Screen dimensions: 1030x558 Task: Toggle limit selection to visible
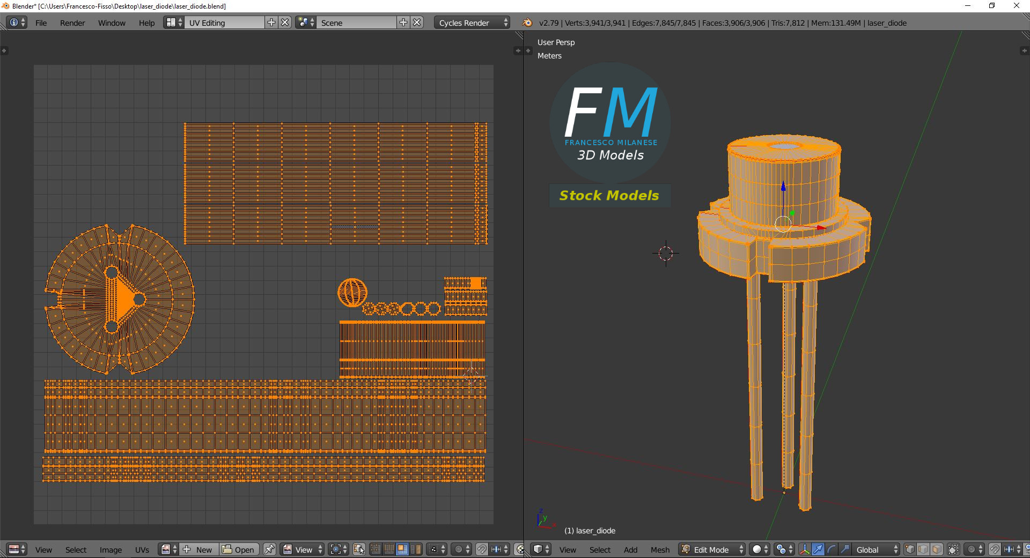[x=953, y=549]
